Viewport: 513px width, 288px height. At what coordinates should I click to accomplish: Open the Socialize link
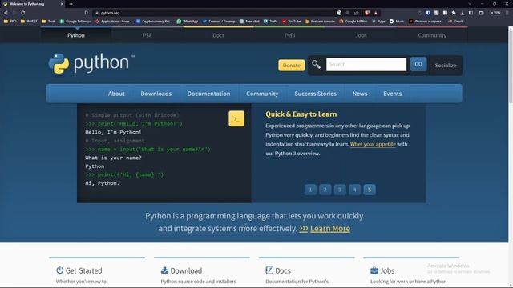[446, 66]
